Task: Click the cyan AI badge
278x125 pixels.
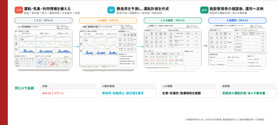Action: point(111,10)
